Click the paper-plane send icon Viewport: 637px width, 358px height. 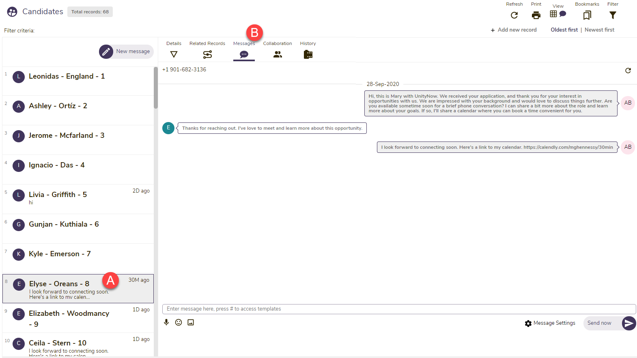click(x=629, y=323)
